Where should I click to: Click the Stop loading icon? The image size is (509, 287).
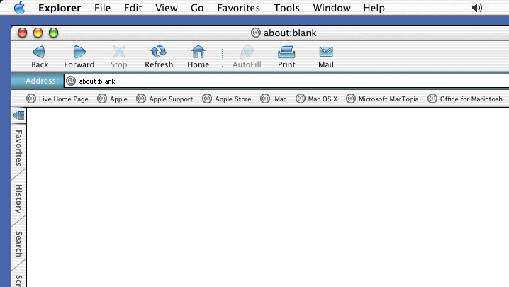119,52
